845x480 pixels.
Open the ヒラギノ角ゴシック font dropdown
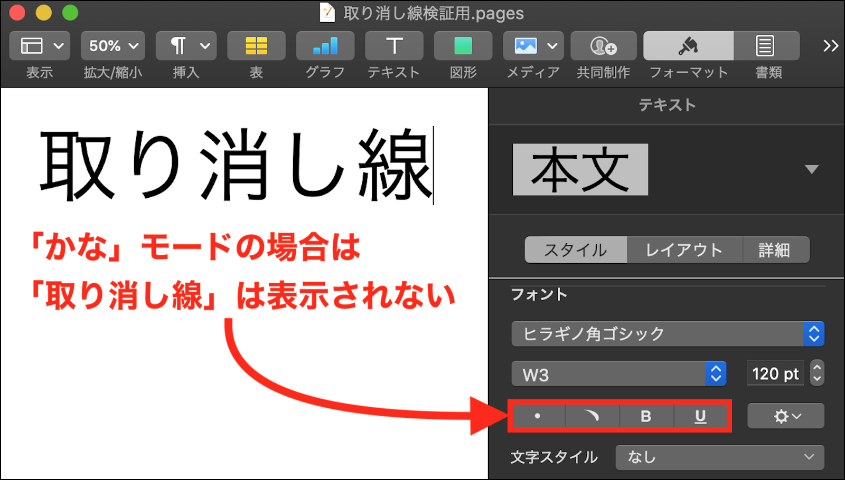pyautogui.click(x=668, y=334)
